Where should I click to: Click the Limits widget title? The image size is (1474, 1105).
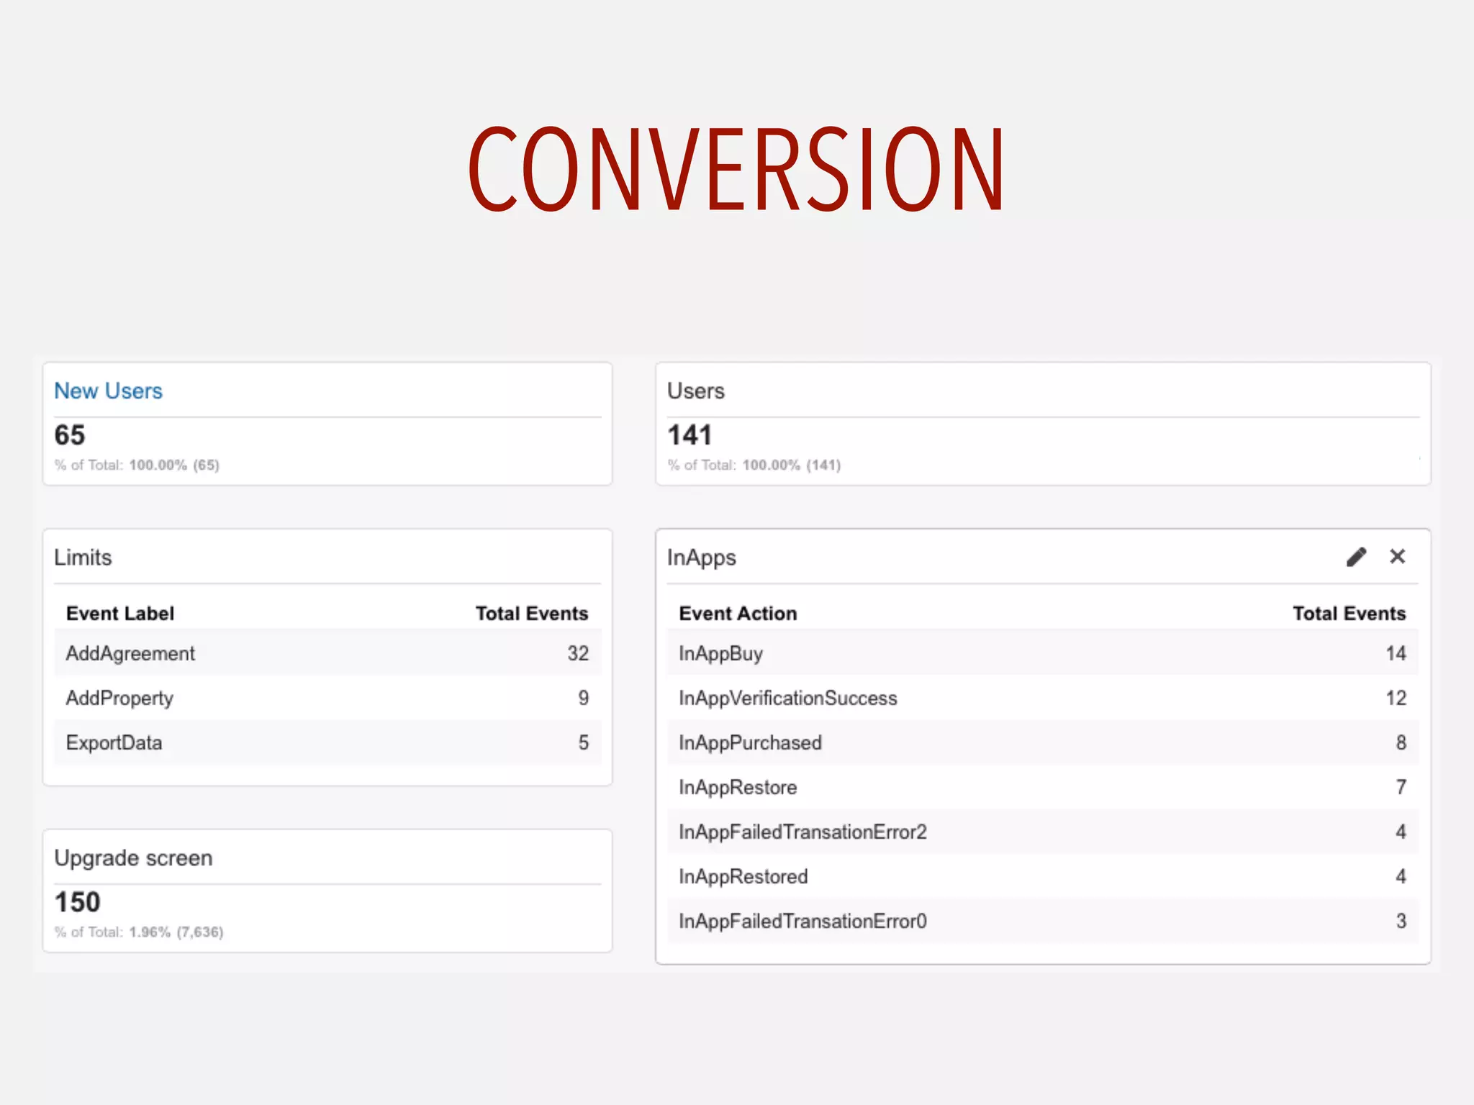click(x=83, y=558)
